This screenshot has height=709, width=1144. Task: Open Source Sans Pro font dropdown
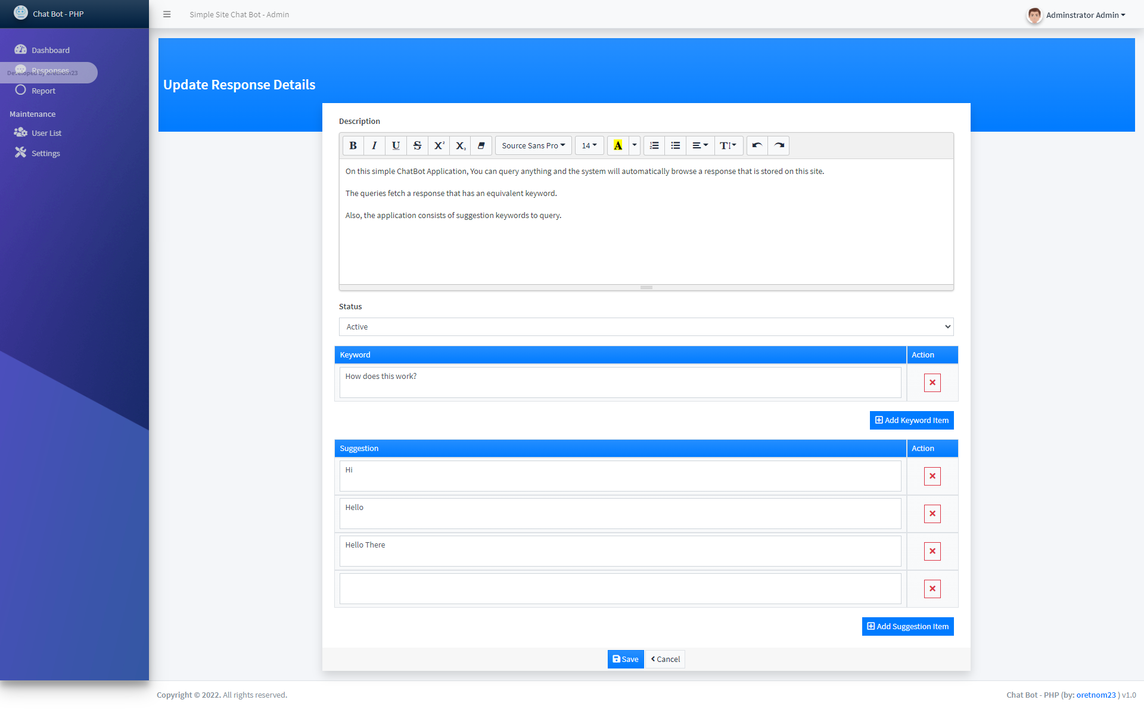[x=533, y=145]
